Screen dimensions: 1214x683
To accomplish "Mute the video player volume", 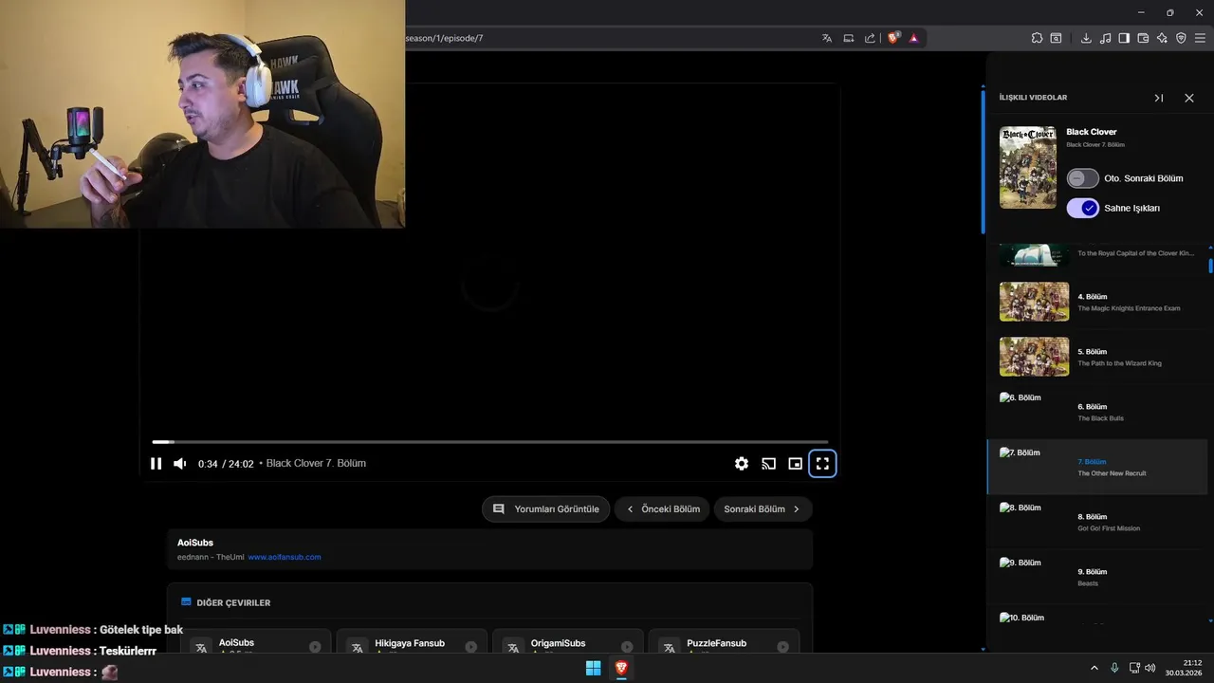I will click(180, 464).
